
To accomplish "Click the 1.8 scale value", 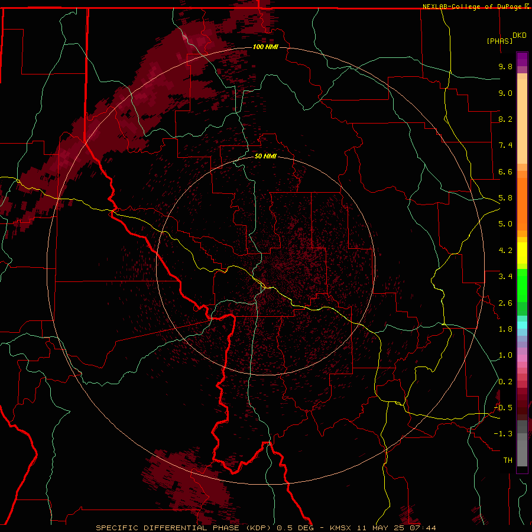I will [x=505, y=329].
